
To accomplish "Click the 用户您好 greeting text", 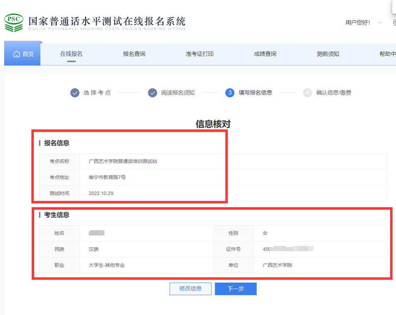I will (357, 23).
